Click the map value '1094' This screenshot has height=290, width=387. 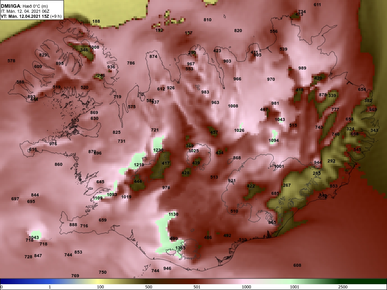pos(274,141)
